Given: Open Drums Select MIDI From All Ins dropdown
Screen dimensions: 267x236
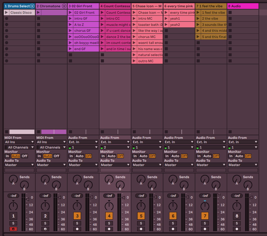Looking at the screenshot, I should point(19,142).
